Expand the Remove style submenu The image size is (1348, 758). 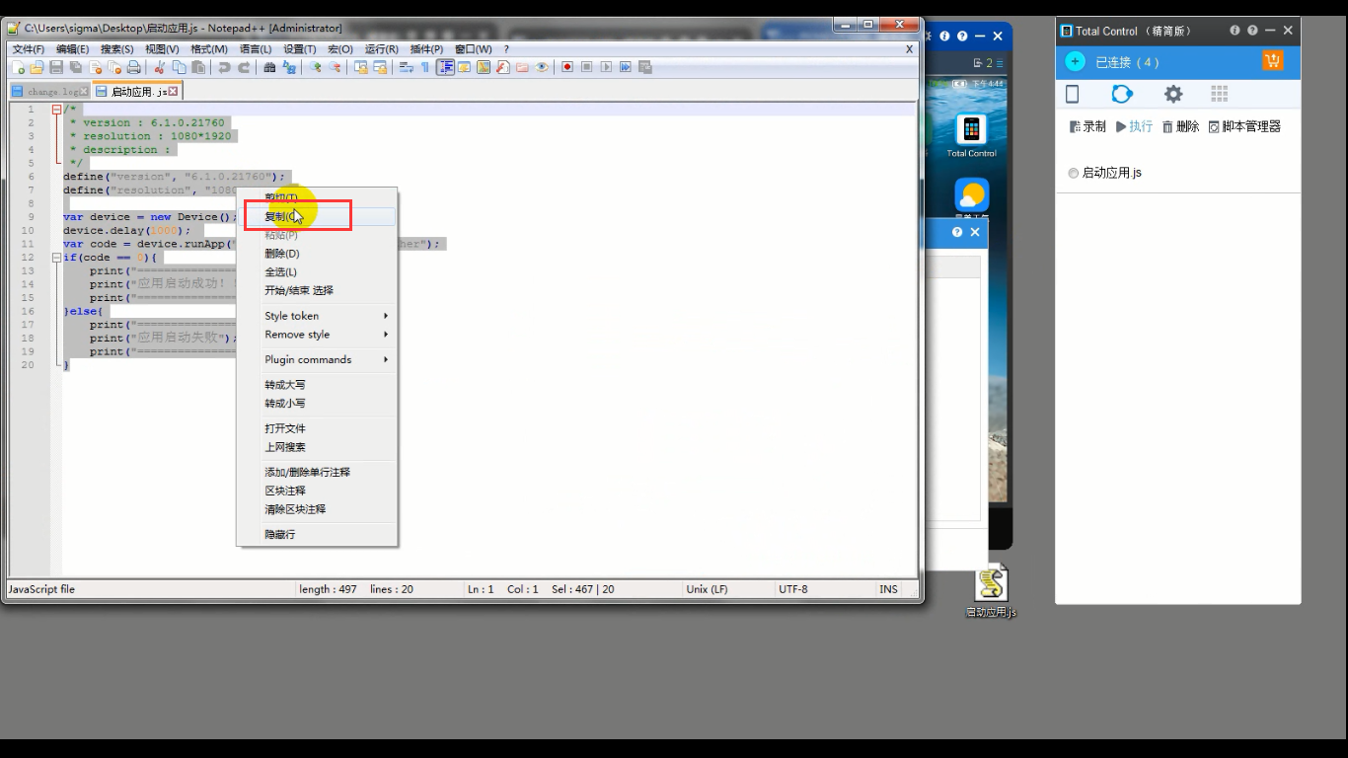317,335
